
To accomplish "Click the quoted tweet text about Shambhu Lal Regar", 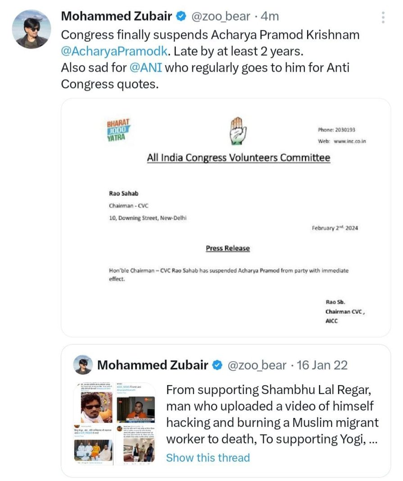I will point(272,414).
